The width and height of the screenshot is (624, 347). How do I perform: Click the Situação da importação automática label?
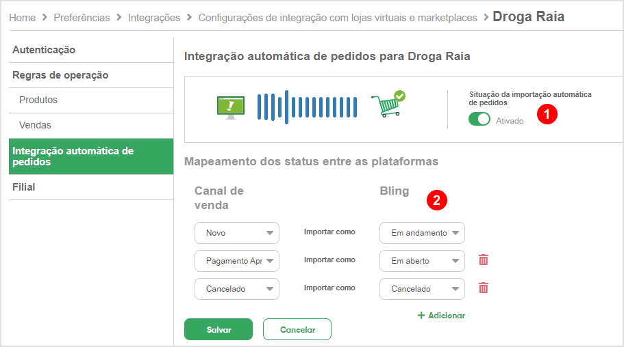click(x=530, y=98)
